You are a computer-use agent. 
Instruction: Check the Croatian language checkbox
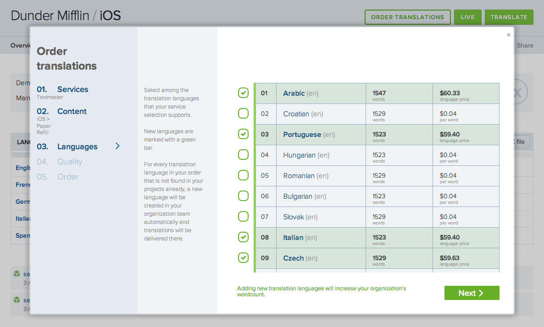coord(243,114)
